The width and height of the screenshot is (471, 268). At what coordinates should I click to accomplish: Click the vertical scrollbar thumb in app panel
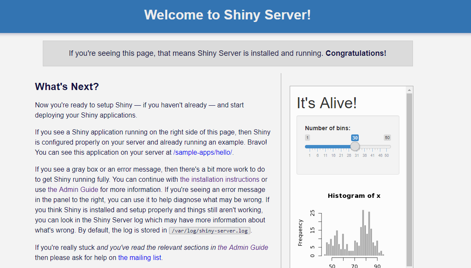point(409,179)
